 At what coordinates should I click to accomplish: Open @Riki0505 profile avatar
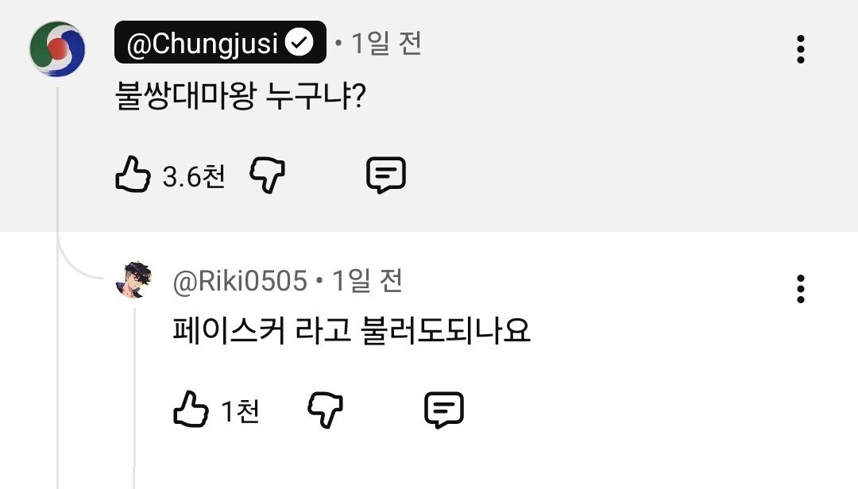tap(134, 280)
